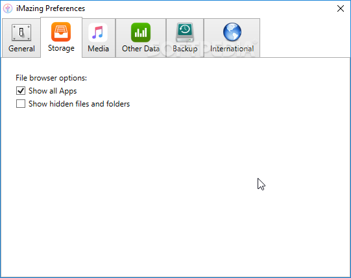The height and width of the screenshot is (278, 351).
Task: Select the Storage tab label
Action: [61, 48]
